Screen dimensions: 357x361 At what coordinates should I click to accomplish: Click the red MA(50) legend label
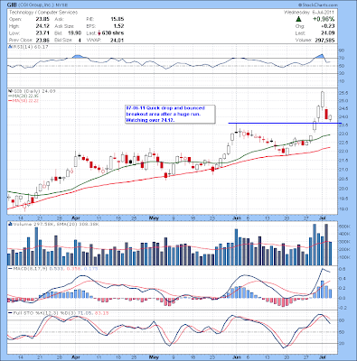point(23,100)
